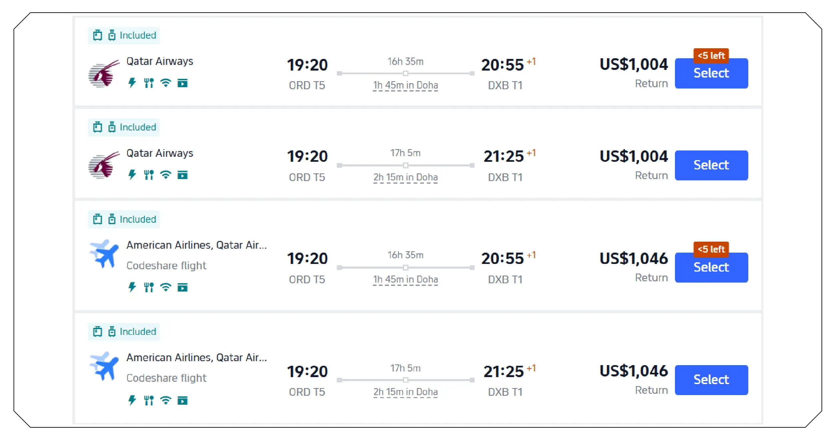
Task: Click the Qatar Airways logo on the first result
Action: [104, 74]
